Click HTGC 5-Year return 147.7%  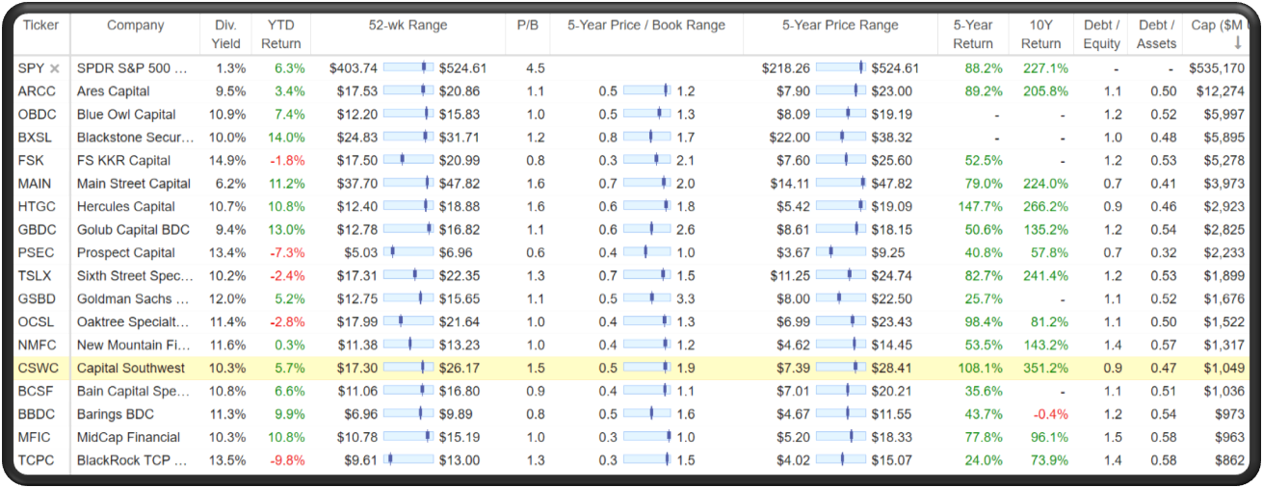(980, 207)
